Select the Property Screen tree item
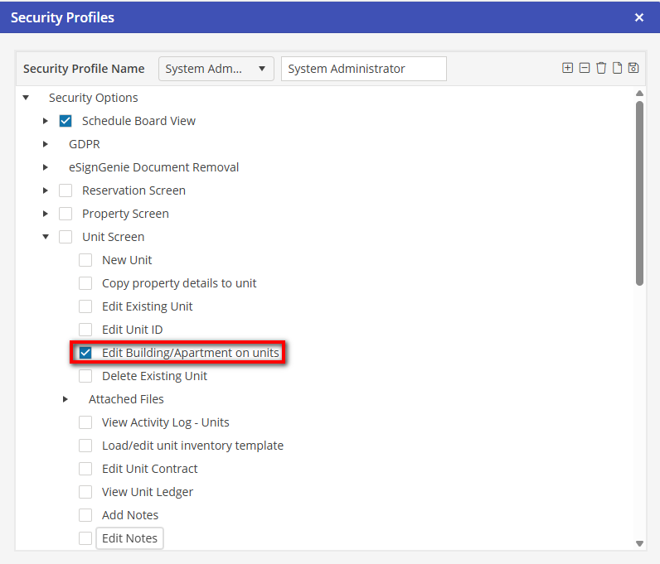Screen dimensions: 660x564 125,214
